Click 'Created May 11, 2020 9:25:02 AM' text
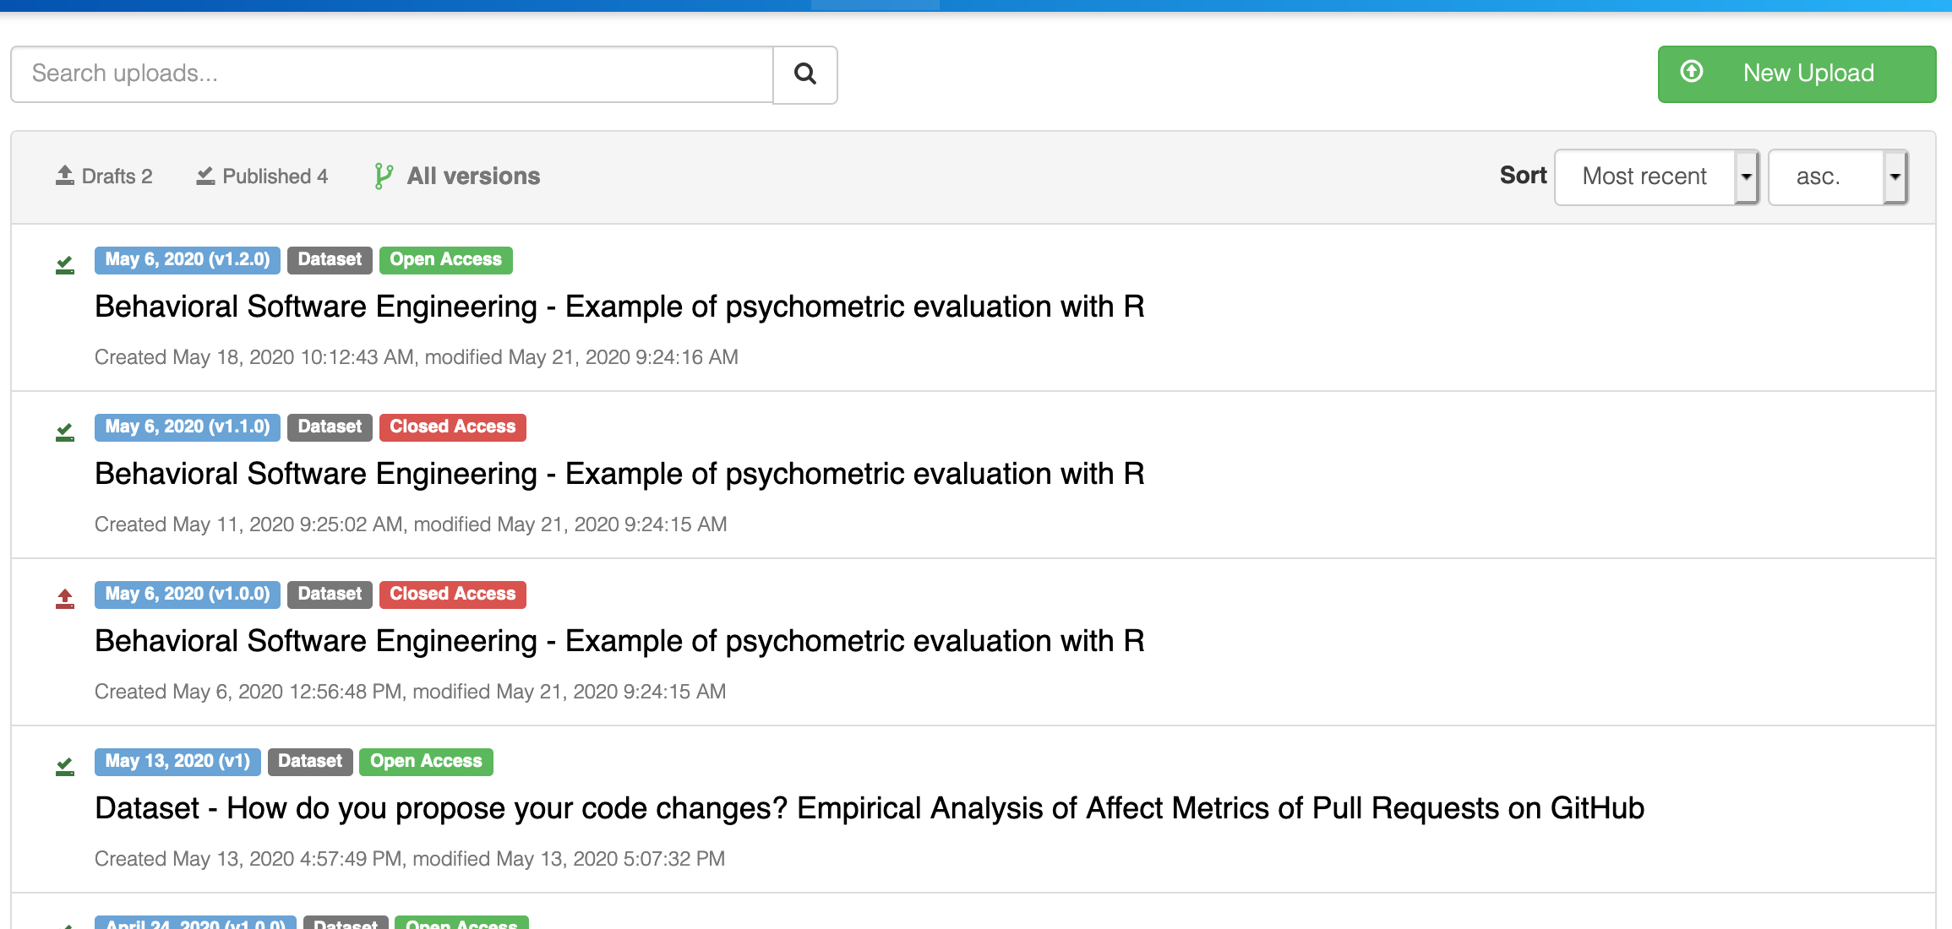This screenshot has width=1952, height=929. (x=249, y=524)
